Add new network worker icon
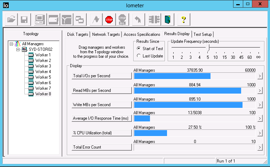The image size is (270, 167). click(67, 19)
